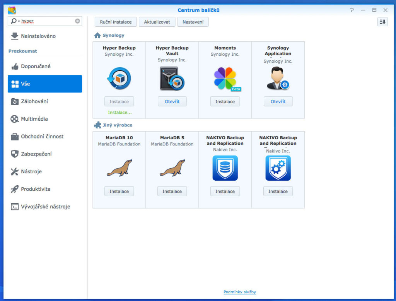This screenshot has height=301, width=396.
Task: Click the Package Center logo in title bar
Action: [x=12, y=10]
